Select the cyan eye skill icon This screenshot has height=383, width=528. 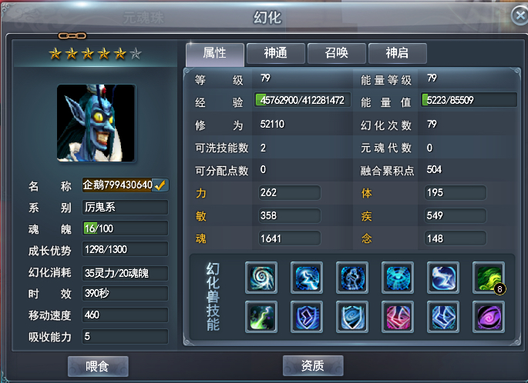[x=398, y=278]
